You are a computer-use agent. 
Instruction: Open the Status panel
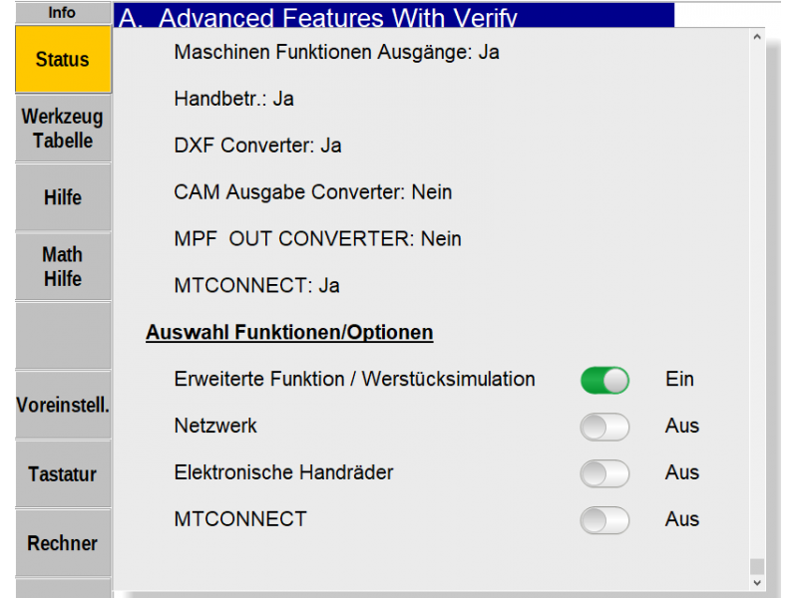click(62, 60)
